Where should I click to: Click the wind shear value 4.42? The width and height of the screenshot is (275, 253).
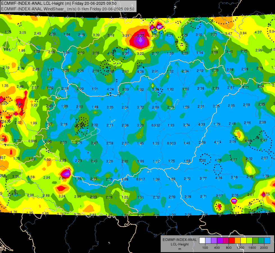(x=220, y=214)
